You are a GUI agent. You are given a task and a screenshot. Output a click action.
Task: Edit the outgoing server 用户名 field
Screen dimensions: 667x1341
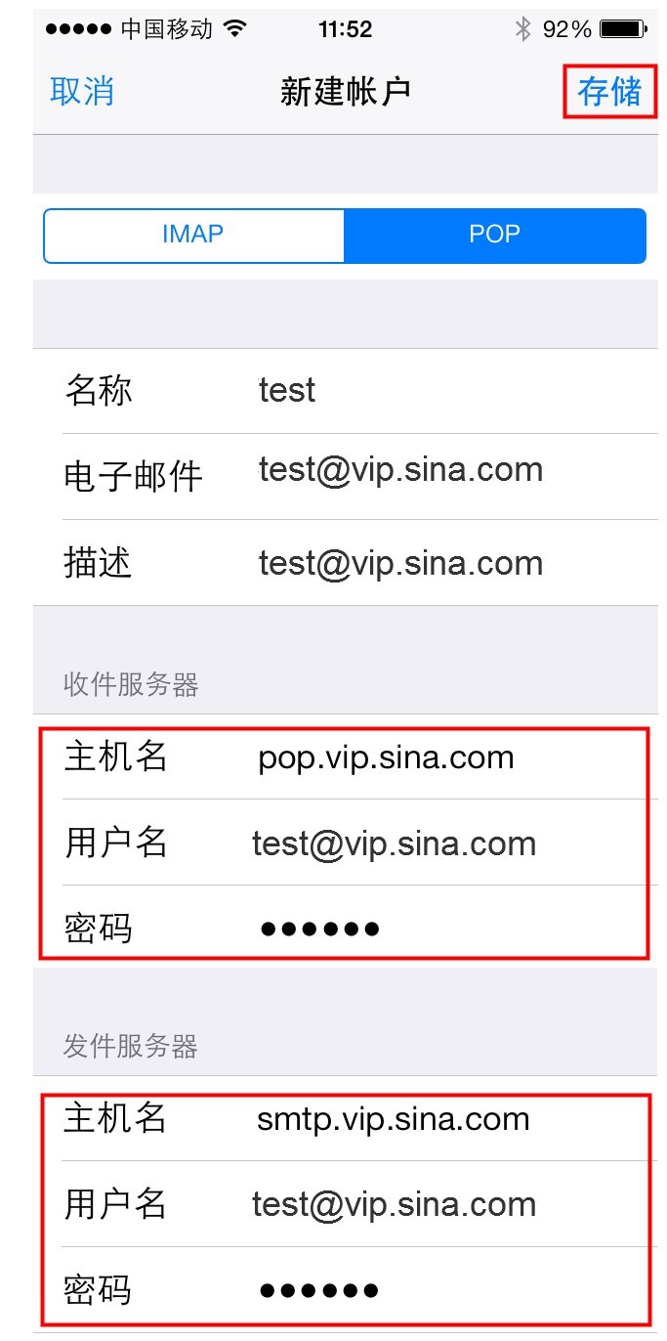pos(346,1204)
